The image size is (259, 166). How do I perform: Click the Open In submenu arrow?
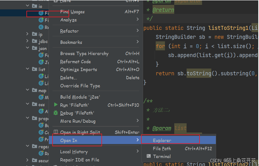click(138, 140)
